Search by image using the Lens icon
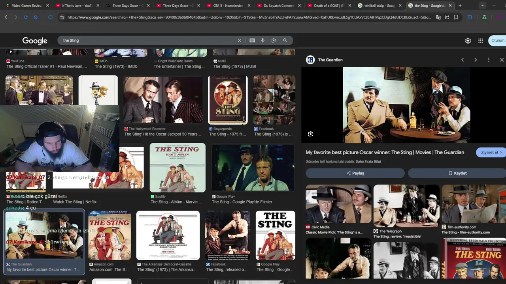Viewport: 506px width, 284px height. click(x=274, y=40)
